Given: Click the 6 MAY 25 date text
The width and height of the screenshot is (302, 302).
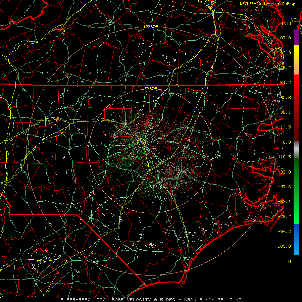Looking at the screenshot, I should [x=211, y=300].
